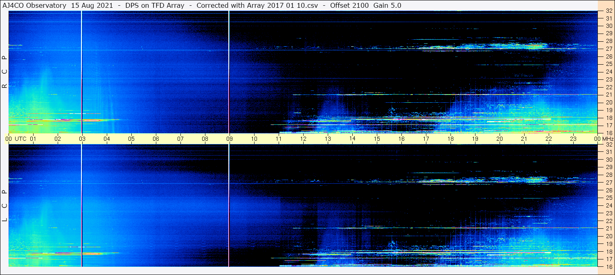Click the 17 MHz tick on LCP frequency scale
Viewport: 615px width, 275px height.
tap(608, 259)
